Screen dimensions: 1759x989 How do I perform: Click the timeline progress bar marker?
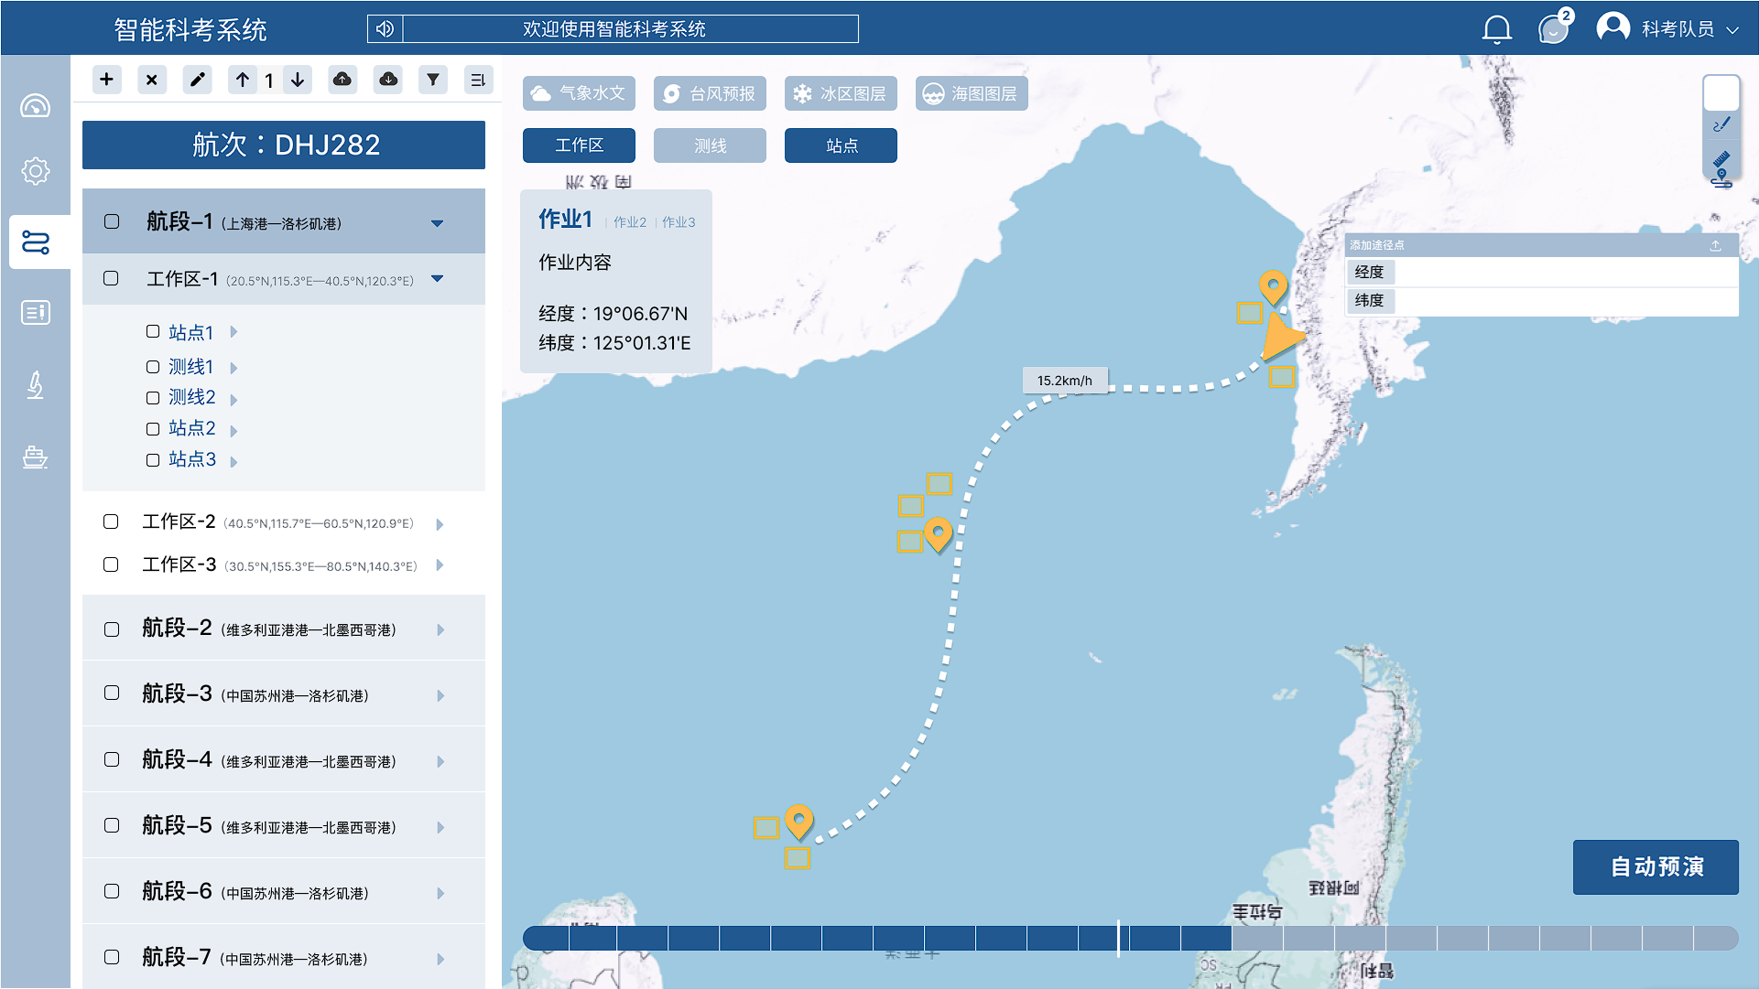[1118, 938]
